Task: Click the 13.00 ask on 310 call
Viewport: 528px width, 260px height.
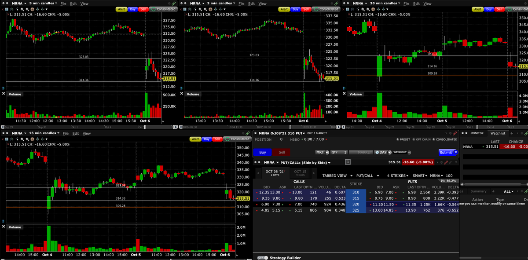Action: coord(275,192)
